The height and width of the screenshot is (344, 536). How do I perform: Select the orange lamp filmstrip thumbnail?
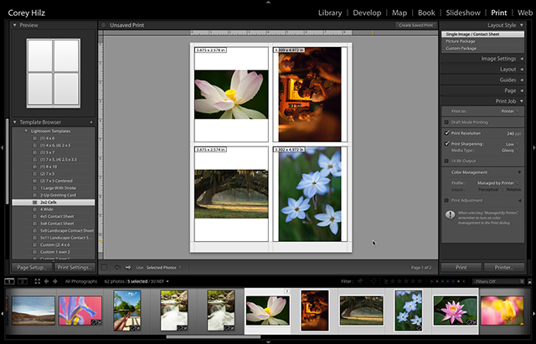[314, 311]
